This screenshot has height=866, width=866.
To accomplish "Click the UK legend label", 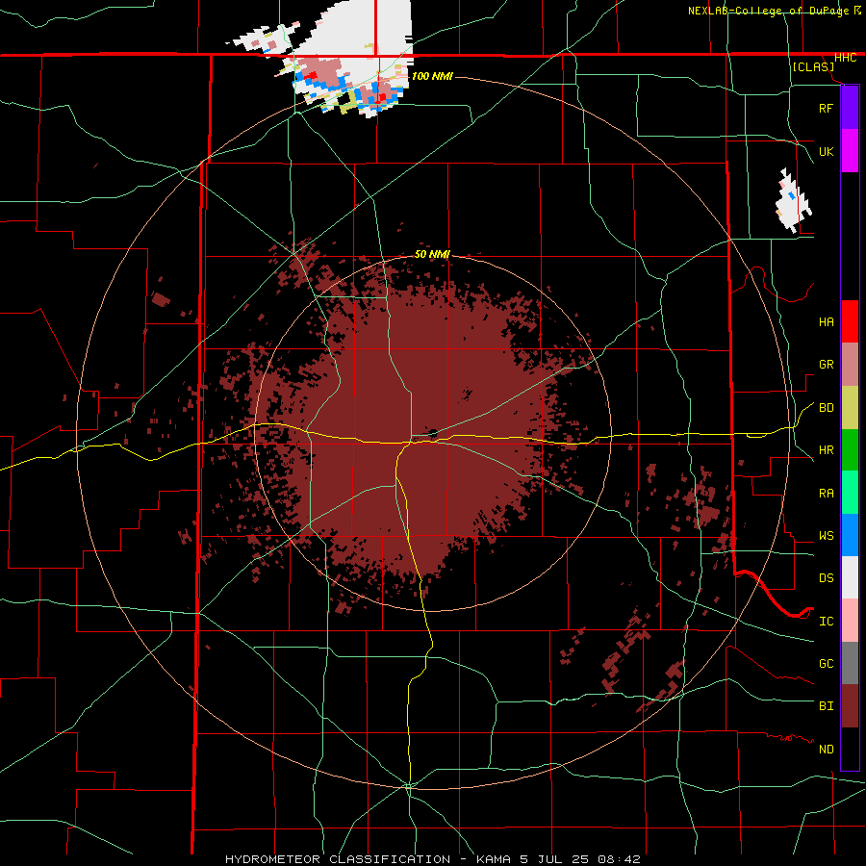I will (x=826, y=152).
